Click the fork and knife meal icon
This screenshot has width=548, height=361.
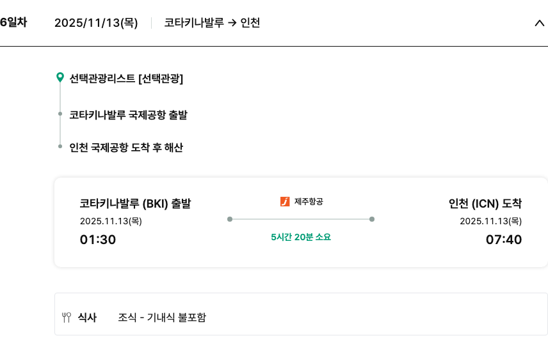(67, 318)
